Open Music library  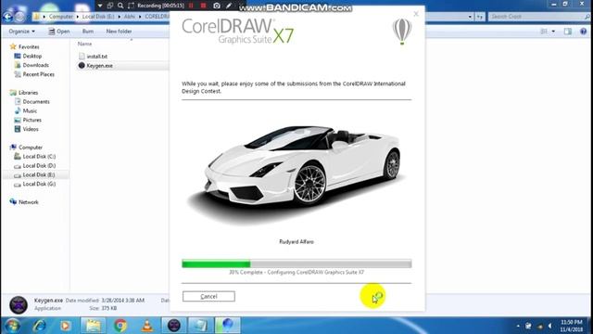[x=26, y=110]
